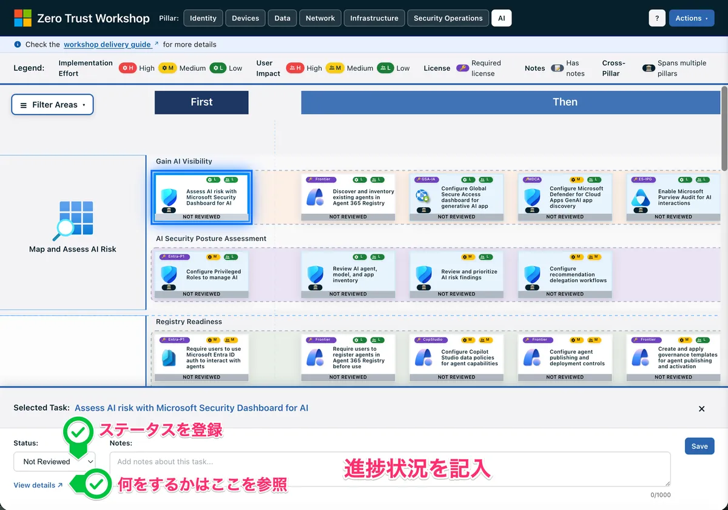Switch to the Security Operations pillar tab

pyautogui.click(x=448, y=18)
